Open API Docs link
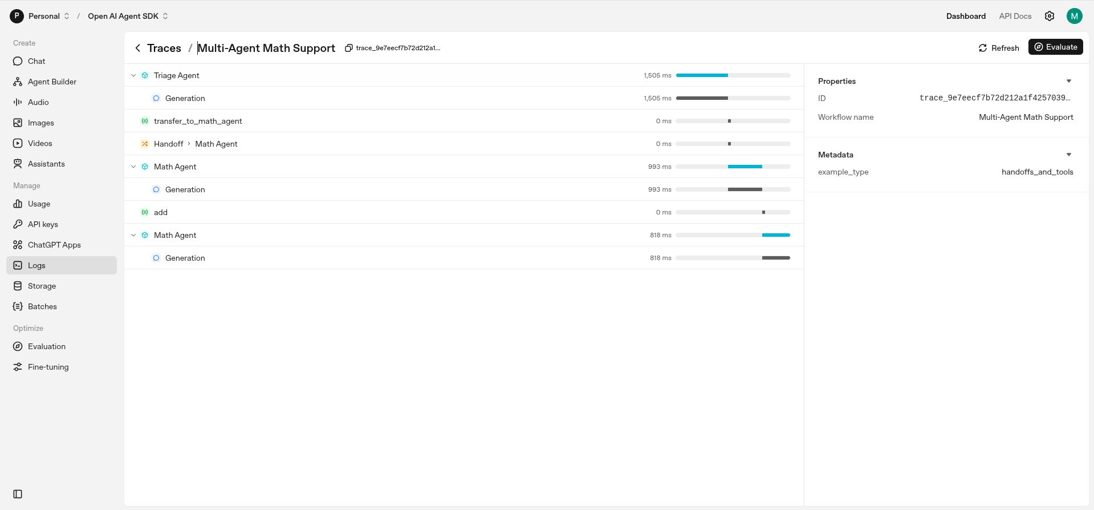This screenshot has width=1094, height=510. click(x=1015, y=16)
